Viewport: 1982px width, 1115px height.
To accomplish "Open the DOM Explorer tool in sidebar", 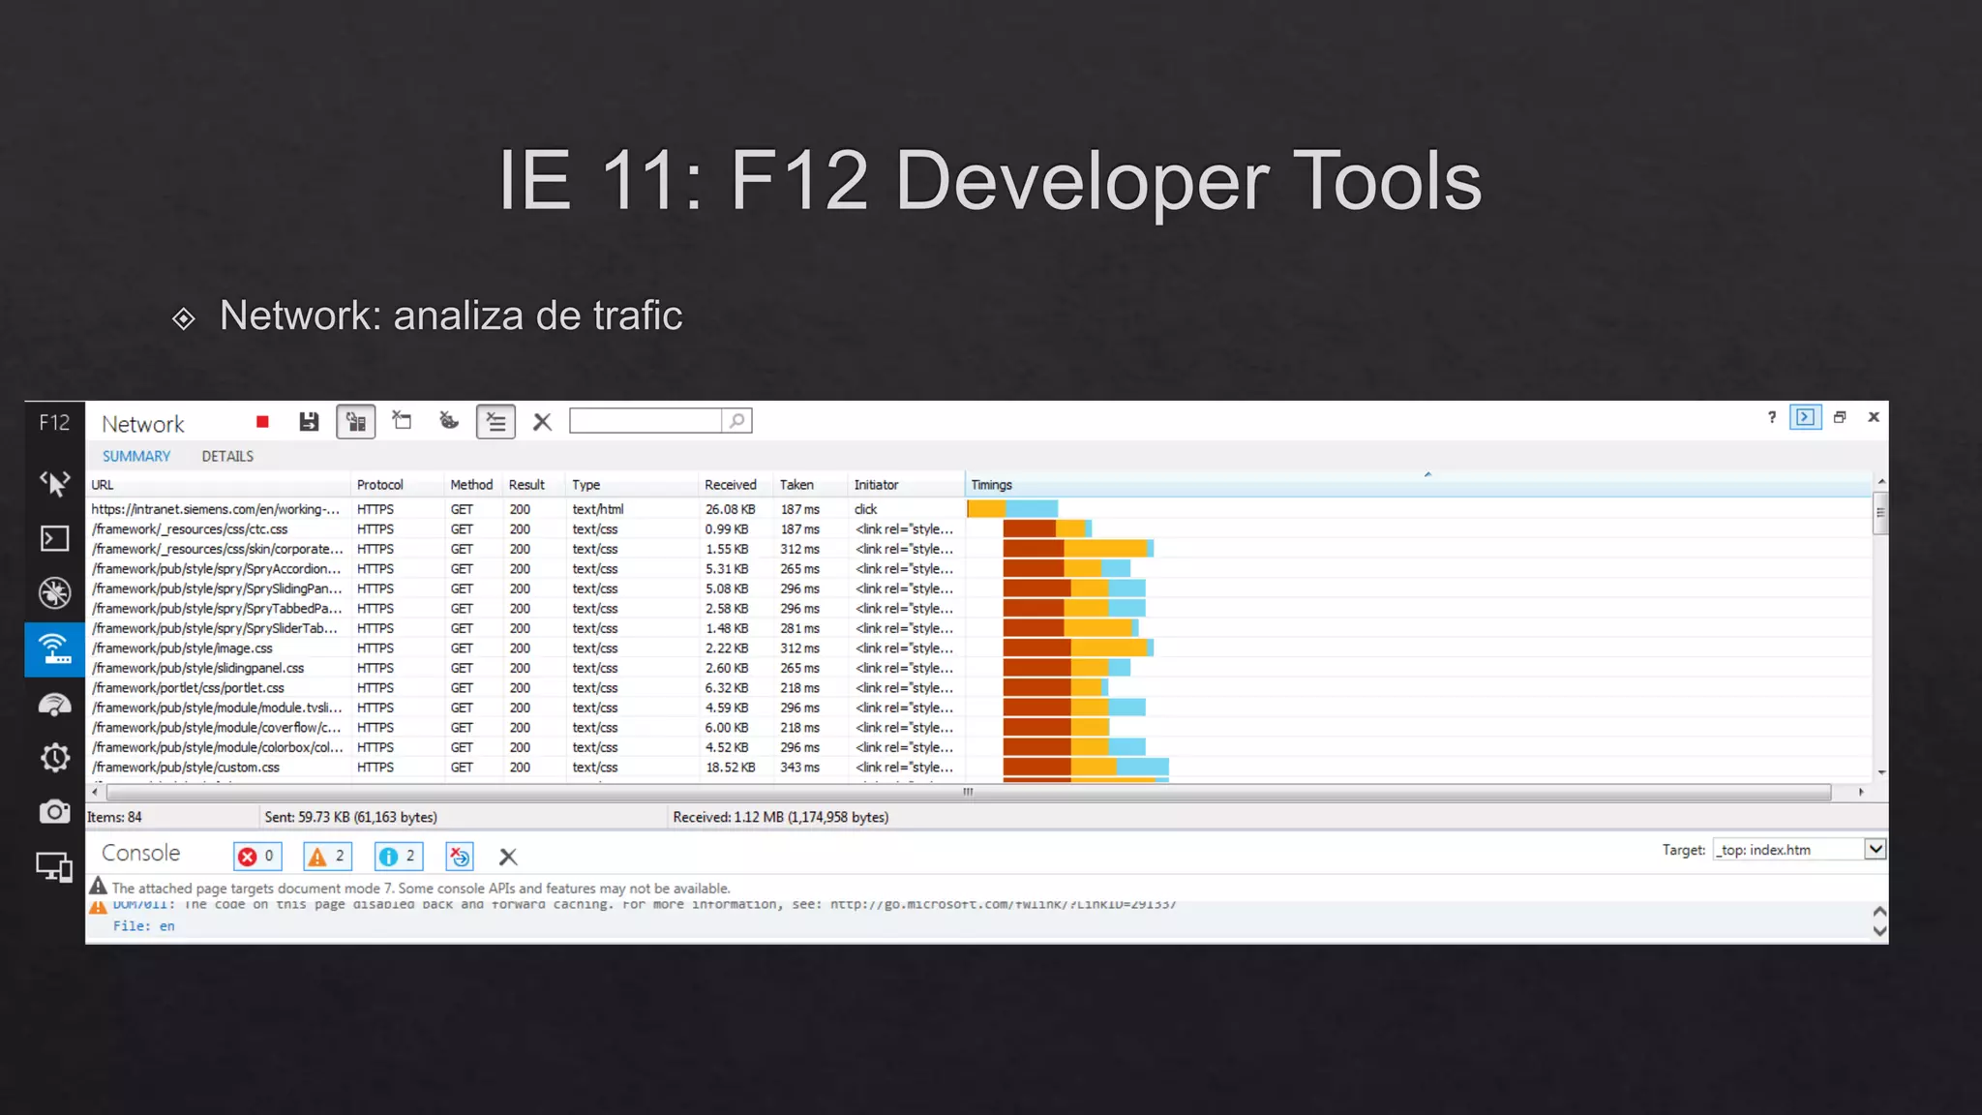I will [x=54, y=482].
